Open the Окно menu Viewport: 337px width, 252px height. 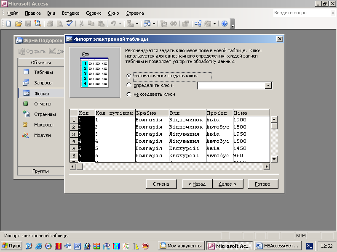coord(113,13)
